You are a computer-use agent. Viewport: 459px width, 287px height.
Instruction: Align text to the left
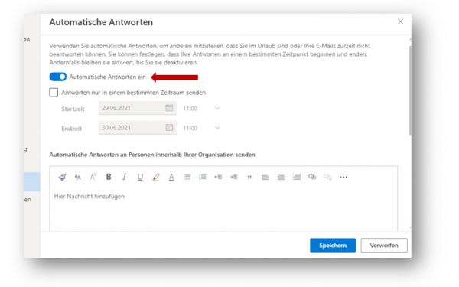pyautogui.click(x=265, y=177)
